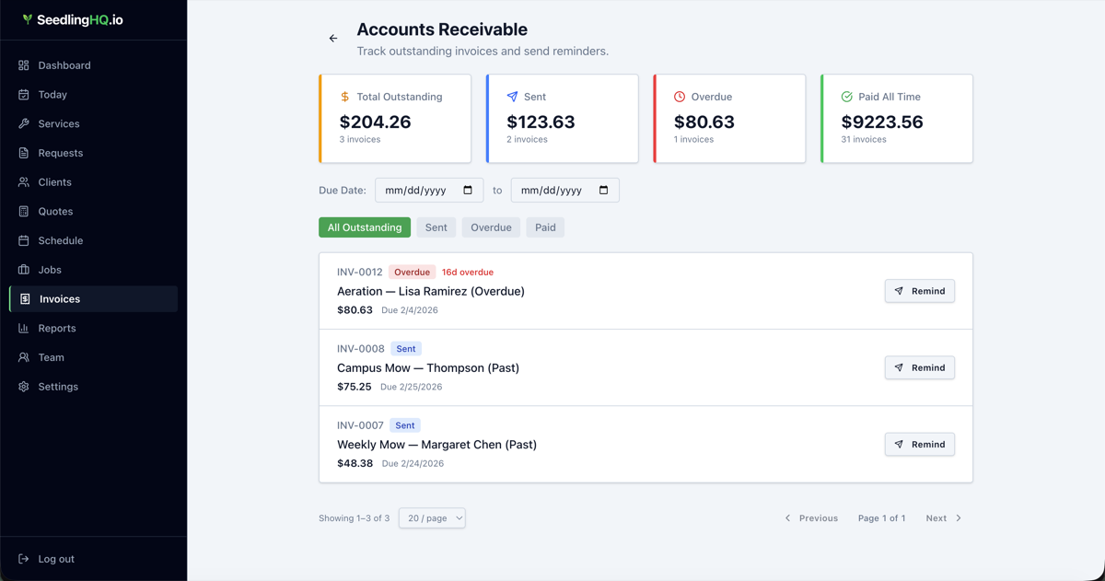
Task: Click the dollar icon on Total Outstanding card
Action: (x=344, y=96)
